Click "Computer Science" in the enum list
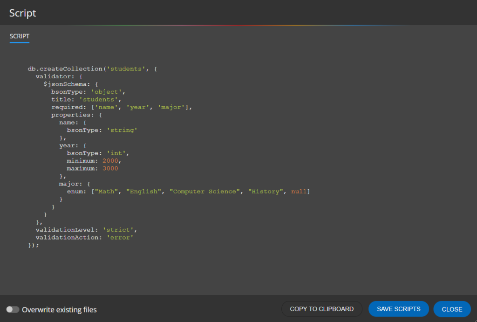 point(205,192)
